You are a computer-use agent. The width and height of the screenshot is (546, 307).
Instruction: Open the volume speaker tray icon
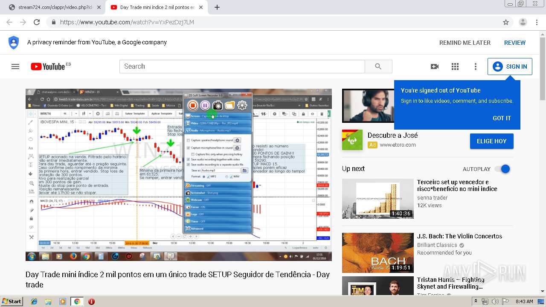495,301
